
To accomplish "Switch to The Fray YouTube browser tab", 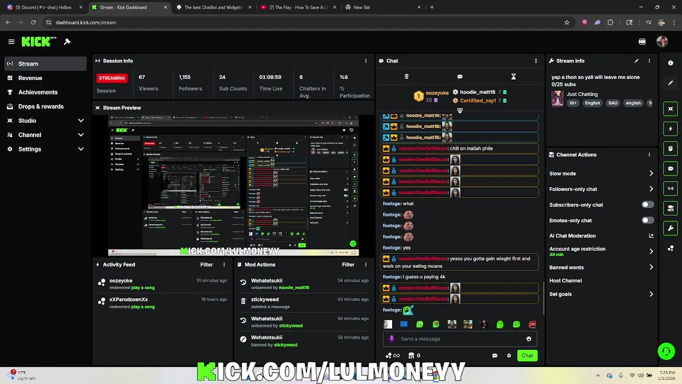I will click(297, 7).
